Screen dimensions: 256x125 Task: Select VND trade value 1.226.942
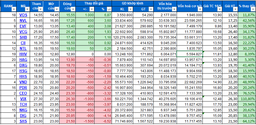[143, 82]
